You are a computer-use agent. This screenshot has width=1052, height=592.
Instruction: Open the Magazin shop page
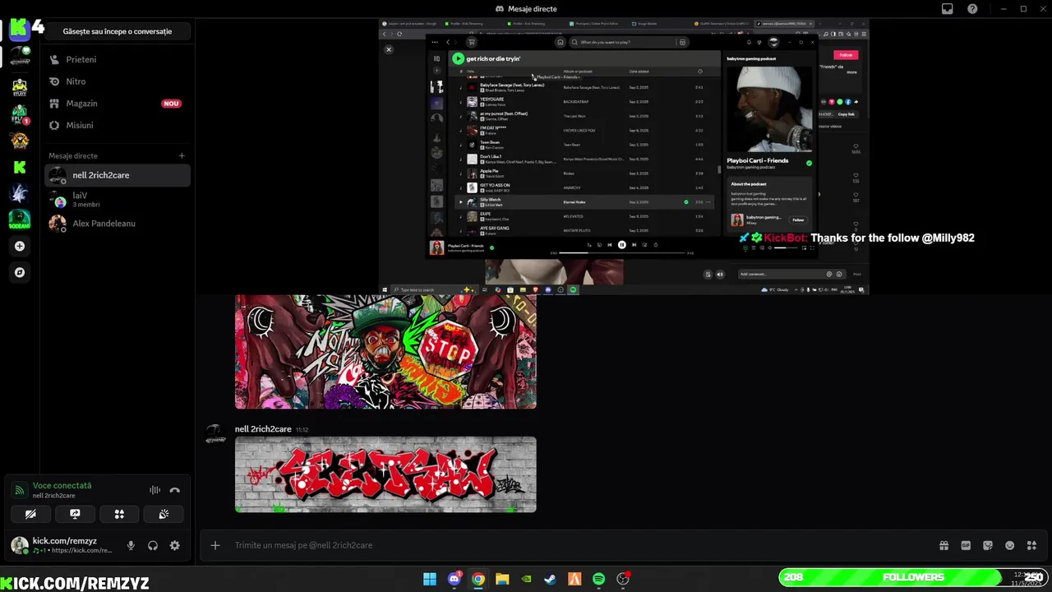pyautogui.click(x=118, y=104)
